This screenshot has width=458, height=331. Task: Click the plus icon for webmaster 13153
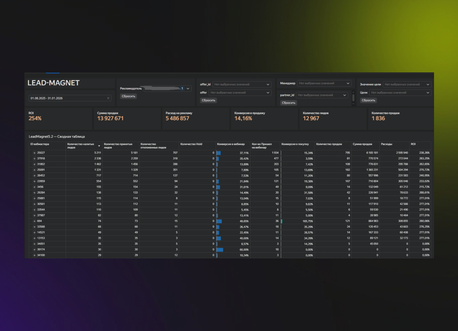(34, 238)
